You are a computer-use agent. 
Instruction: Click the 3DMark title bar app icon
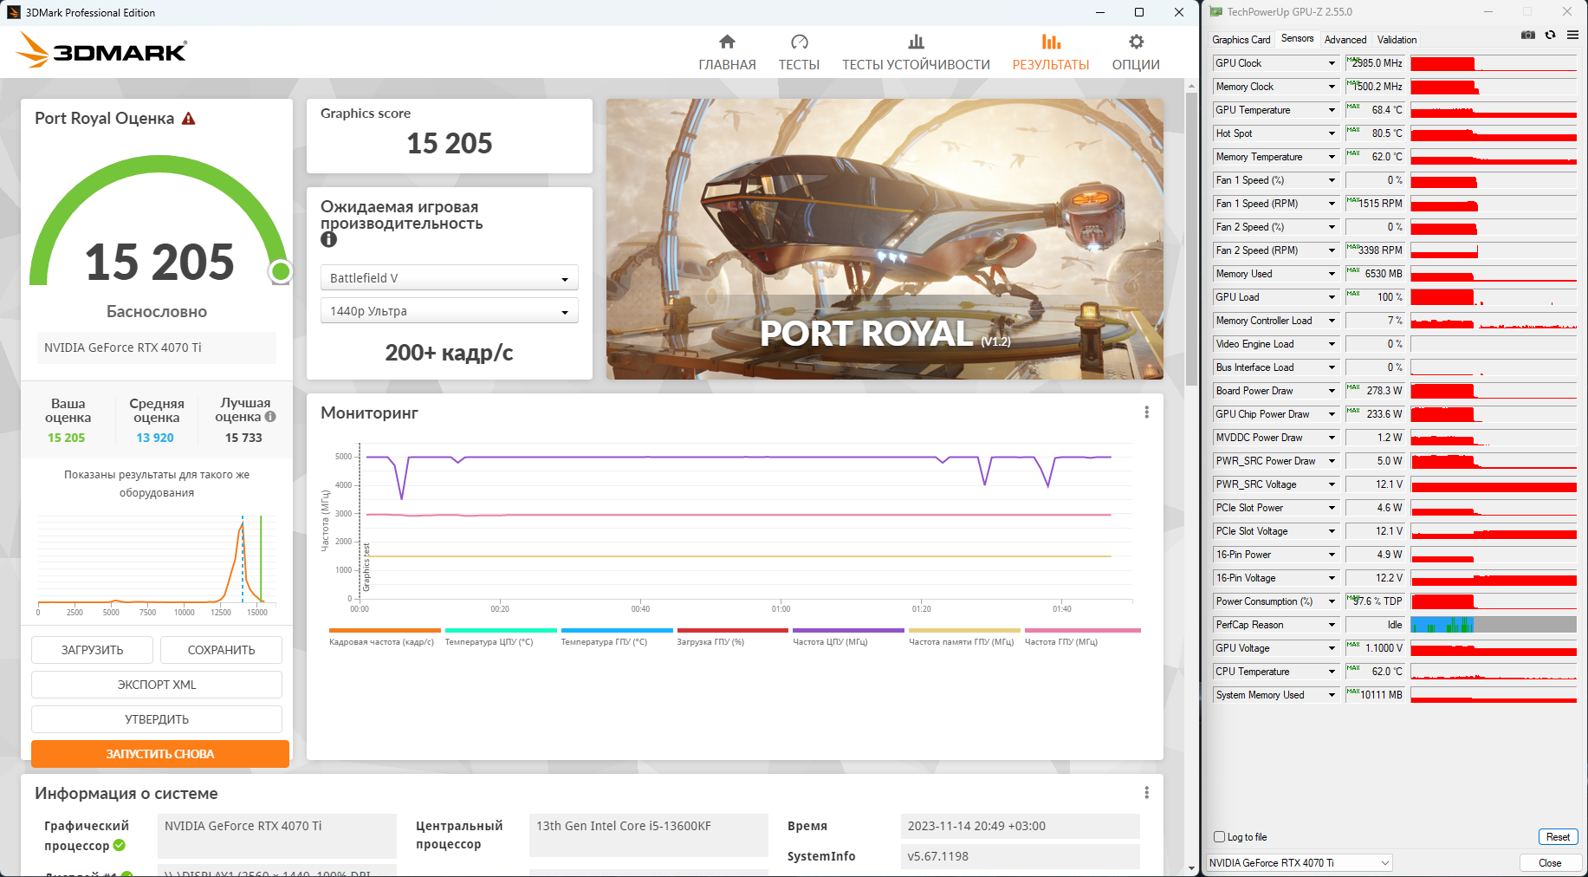(14, 12)
